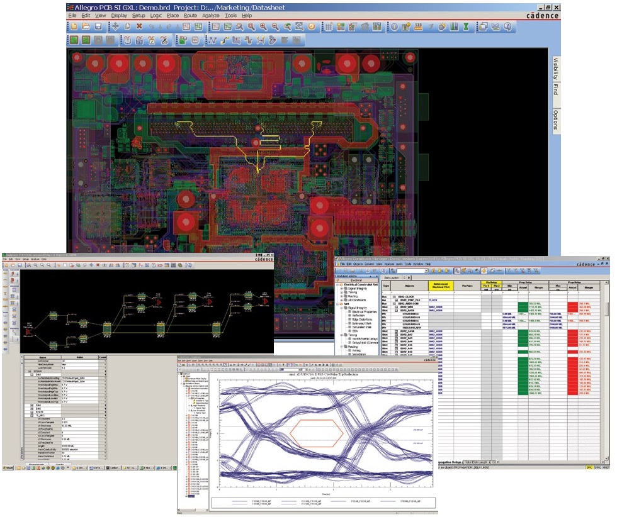Select Electrical Properties worksheet in tree
Screen dimensions: 617x517
(365, 311)
